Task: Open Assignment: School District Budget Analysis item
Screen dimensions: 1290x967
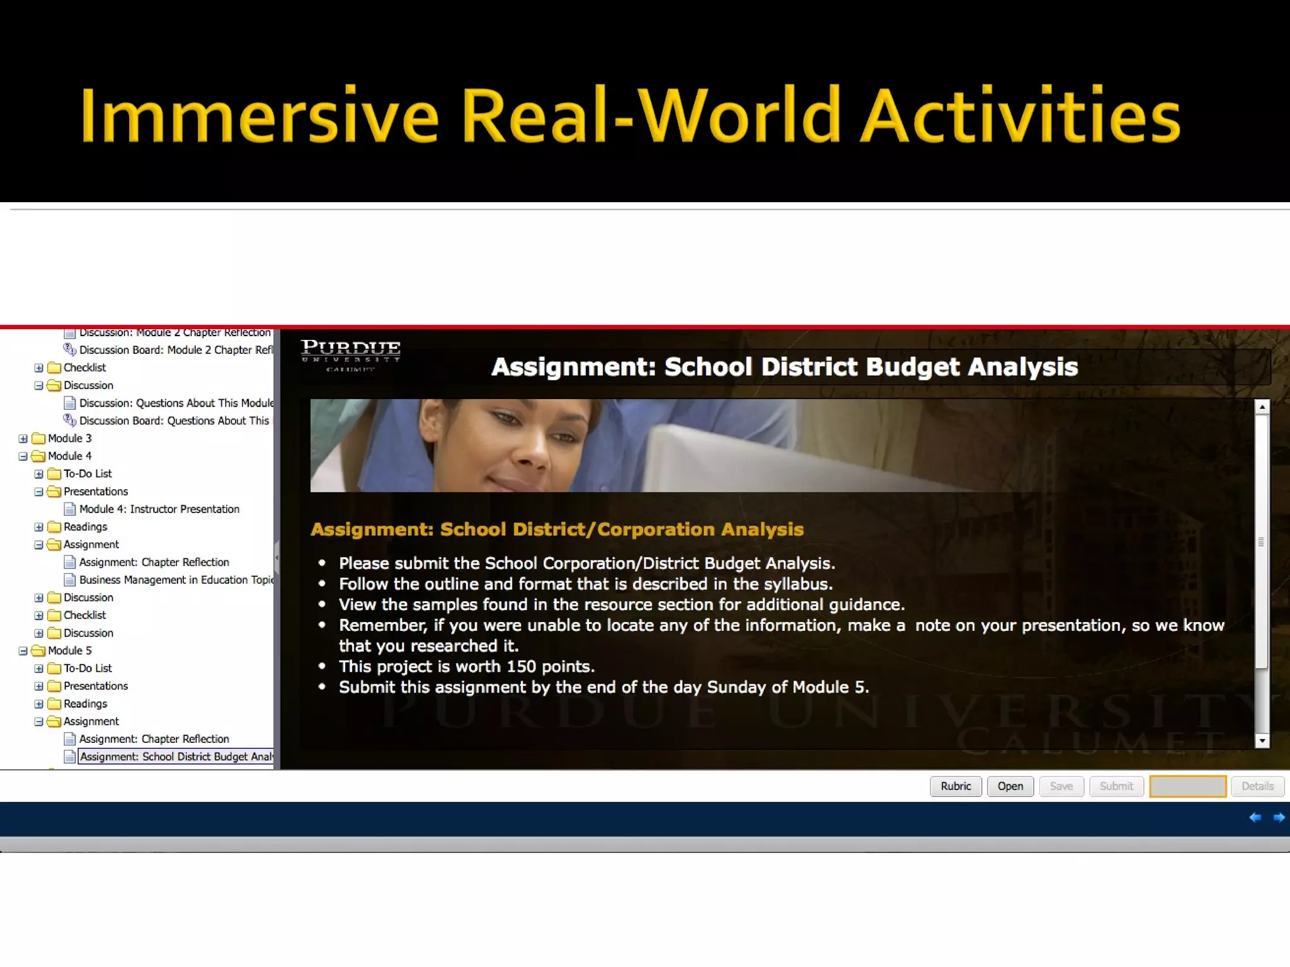Action: click(x=176, y=757)
